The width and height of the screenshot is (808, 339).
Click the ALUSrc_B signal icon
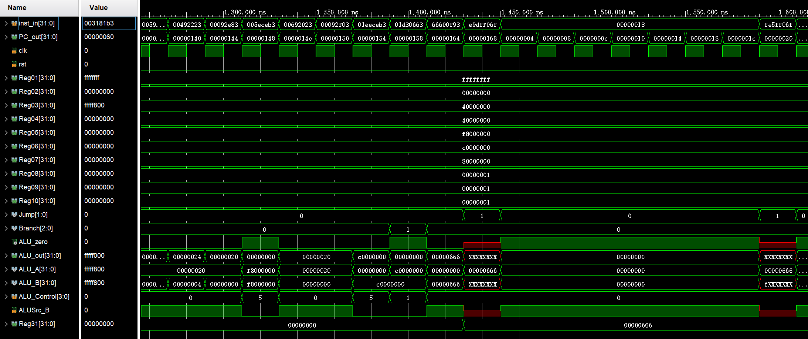[x=14, y=310]
